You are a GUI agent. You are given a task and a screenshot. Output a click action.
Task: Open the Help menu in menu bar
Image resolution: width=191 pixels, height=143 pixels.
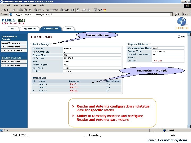[42, 6]
